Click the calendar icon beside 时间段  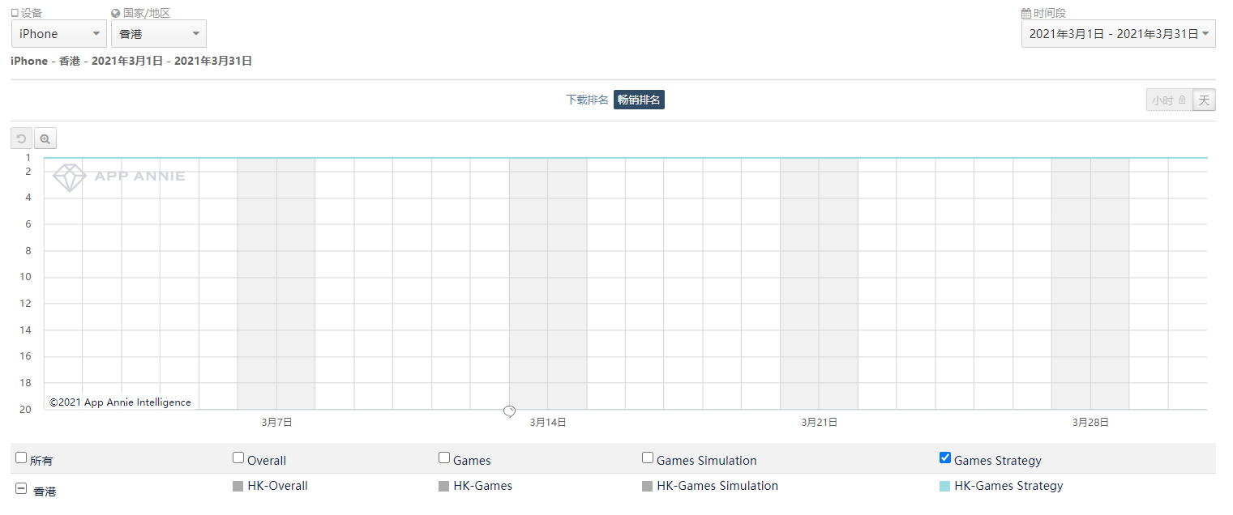[x=1026, y=13]
